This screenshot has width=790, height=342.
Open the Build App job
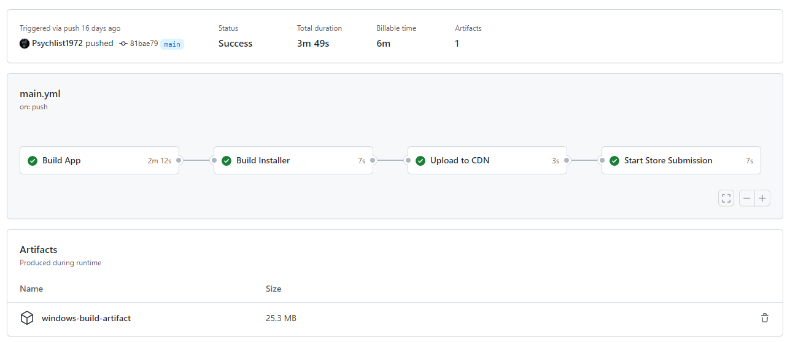(x=99, y=160)
